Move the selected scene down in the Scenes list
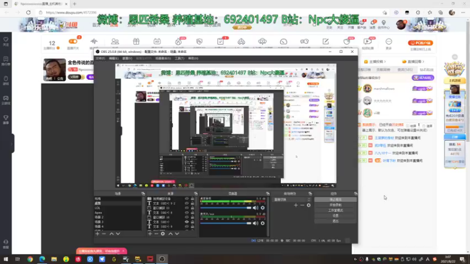 tap(118, 233)
